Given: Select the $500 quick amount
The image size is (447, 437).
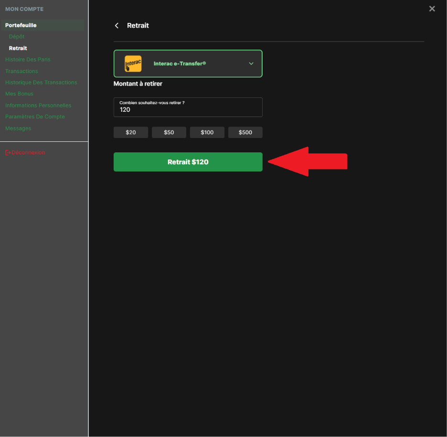Looking at the screenshot, I should (245, 132).
